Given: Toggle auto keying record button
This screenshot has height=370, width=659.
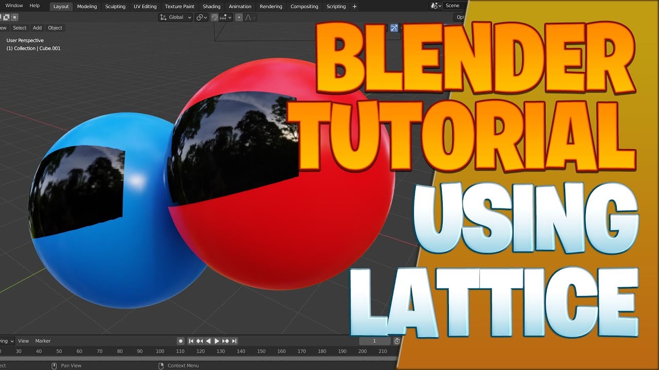Looking at the screenshot, I should (181, 341).
